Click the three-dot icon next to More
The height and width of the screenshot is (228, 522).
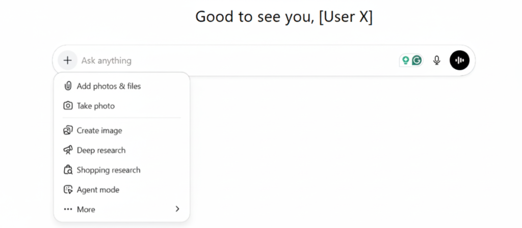click(x=68, y=209)
